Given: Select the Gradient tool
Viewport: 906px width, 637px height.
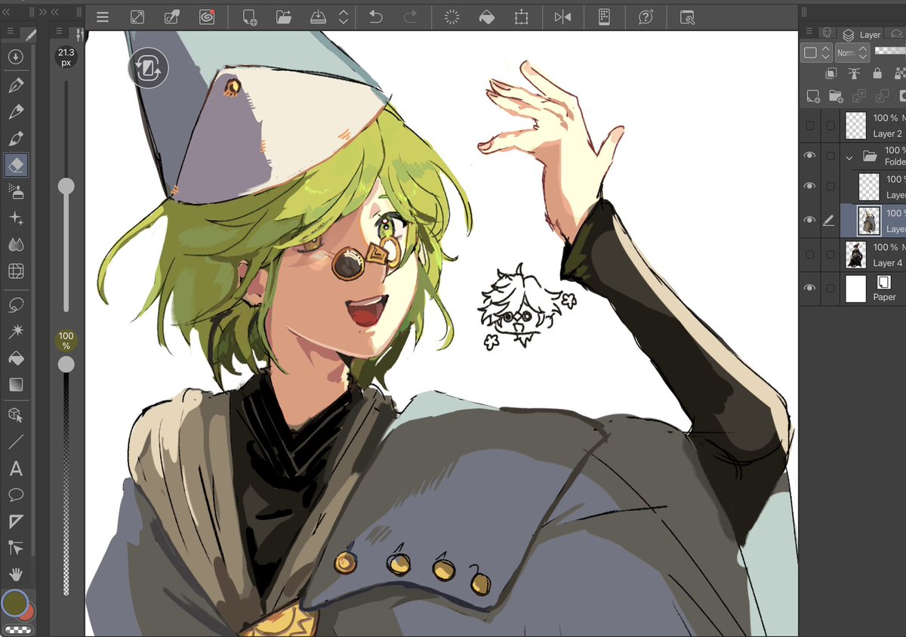Looking at the screenshot, I should 15,385.
